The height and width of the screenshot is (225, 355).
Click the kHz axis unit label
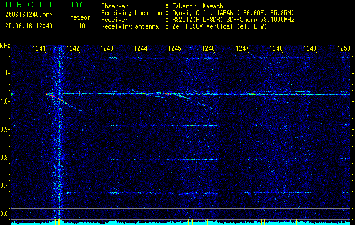(5, 46)
